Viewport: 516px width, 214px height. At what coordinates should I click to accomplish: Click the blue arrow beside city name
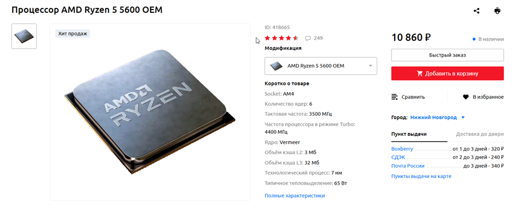(463, 117)
